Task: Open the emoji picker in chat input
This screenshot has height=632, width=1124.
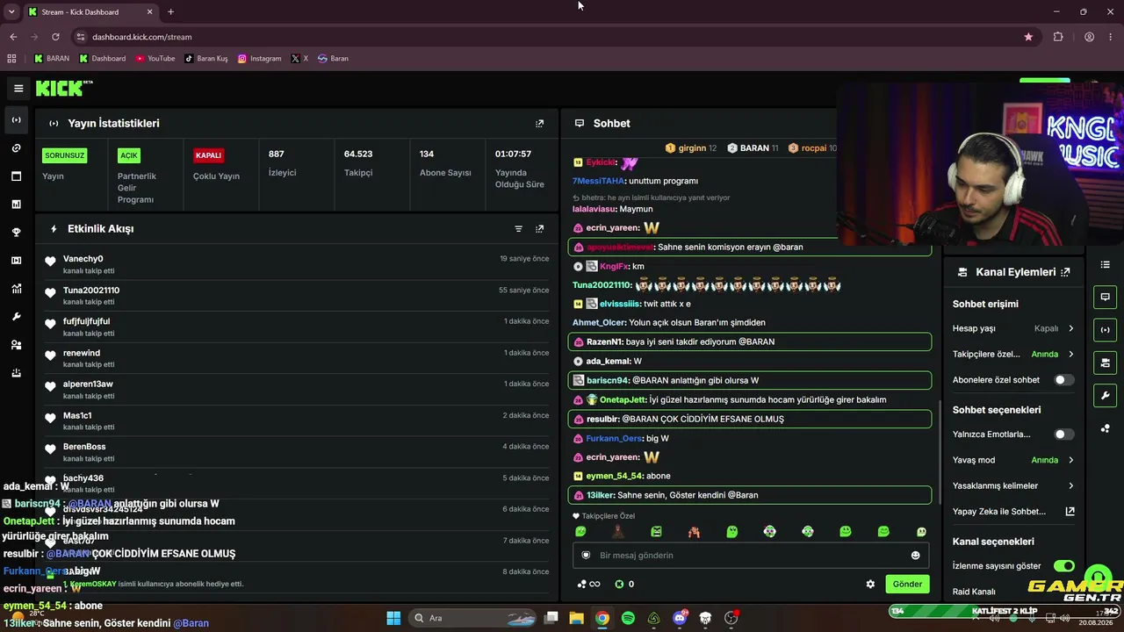Action: point(915,556)
